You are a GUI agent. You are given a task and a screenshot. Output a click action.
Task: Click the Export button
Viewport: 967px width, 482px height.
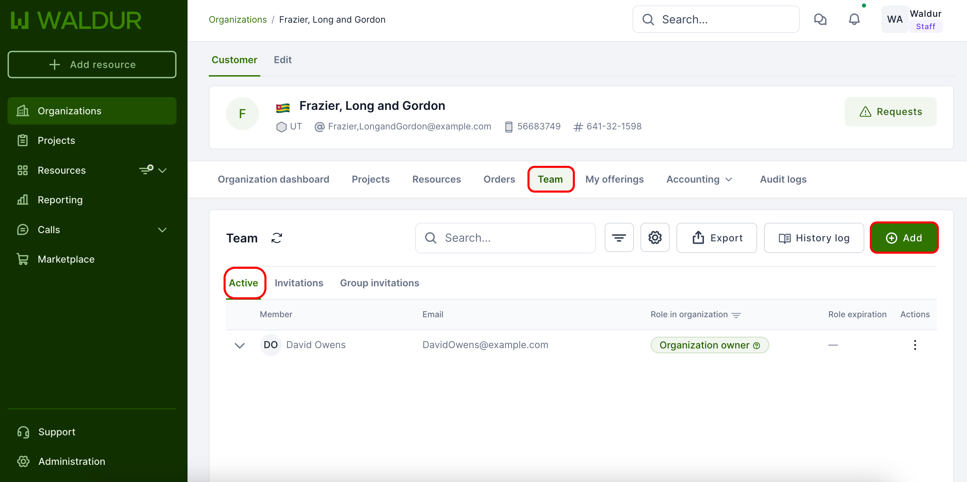click(x=717, y=238)
